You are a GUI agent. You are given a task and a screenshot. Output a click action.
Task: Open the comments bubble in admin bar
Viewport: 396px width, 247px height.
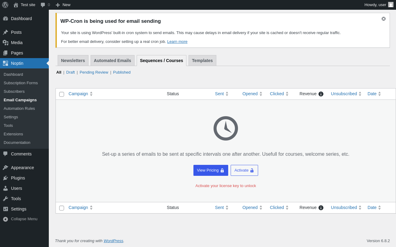click(x=43, y=5)
